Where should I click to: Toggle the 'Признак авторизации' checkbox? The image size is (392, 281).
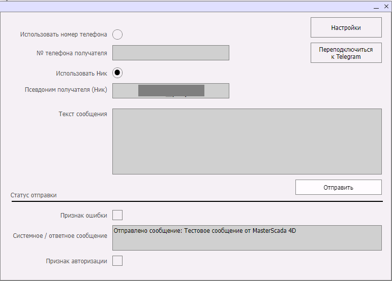(x=117, y=261)
